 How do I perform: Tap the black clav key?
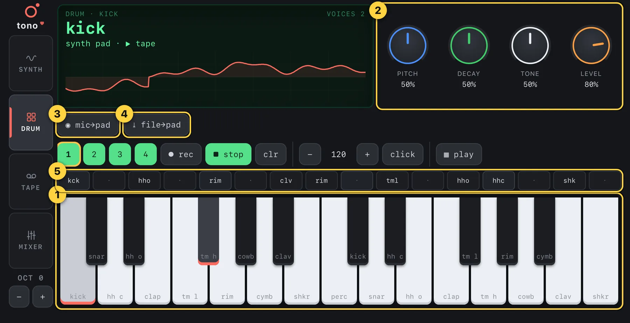pyautogui.click(x=283, y=231)
